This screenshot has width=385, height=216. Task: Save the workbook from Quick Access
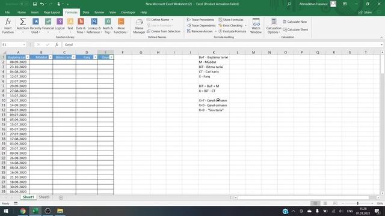(35, 4)
